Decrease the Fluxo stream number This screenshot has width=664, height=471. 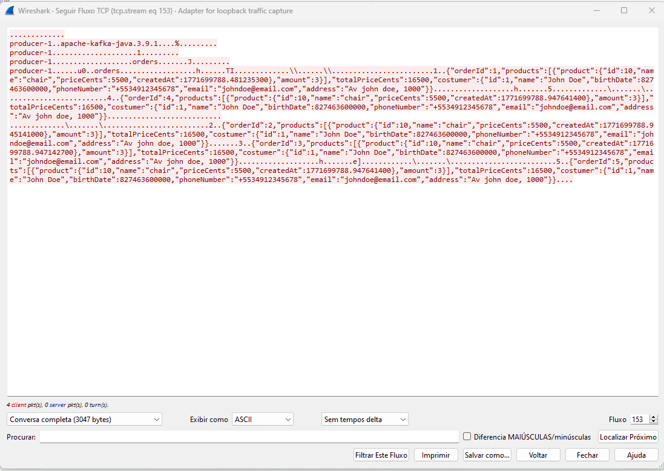click(654, 422)
